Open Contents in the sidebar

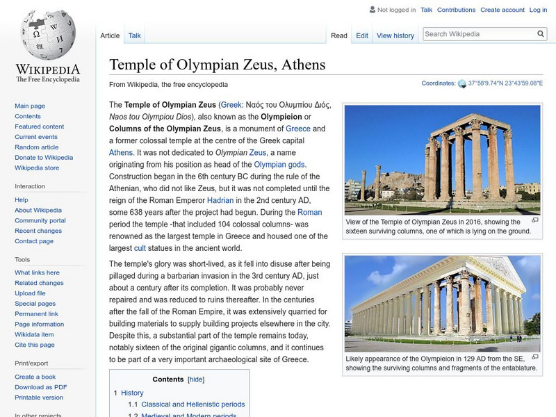pos(28,116)
